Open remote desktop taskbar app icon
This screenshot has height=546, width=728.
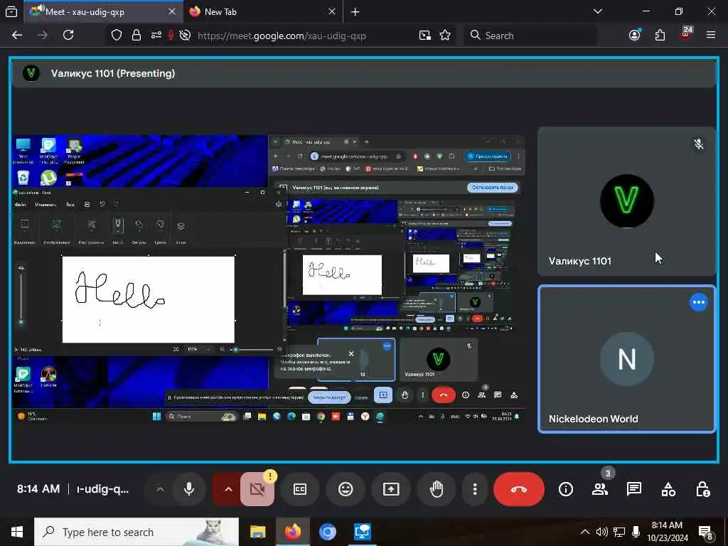[362, 532]
